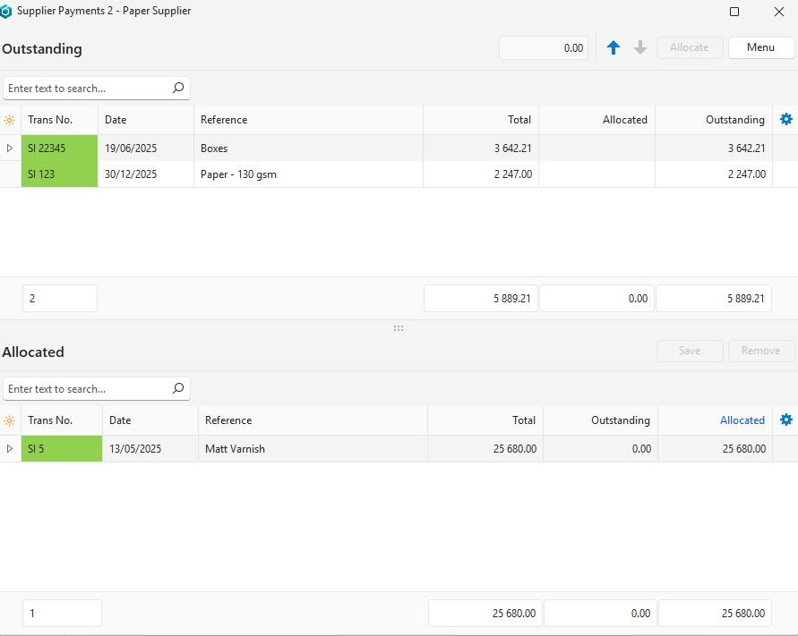Click the sun icon in Allocated header
Image resolution: width=798 pixels, height=636 pixels.
click(10, 420)
